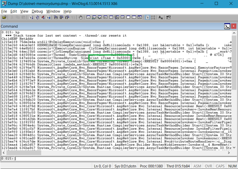Click the 'Thrd 015:1b84' status entry
The image size is (238, 169).
click(178, 166)
